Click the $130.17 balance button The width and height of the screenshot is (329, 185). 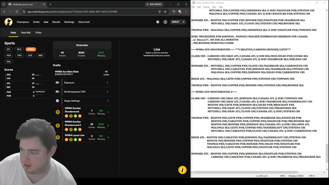tap(176, 22)
